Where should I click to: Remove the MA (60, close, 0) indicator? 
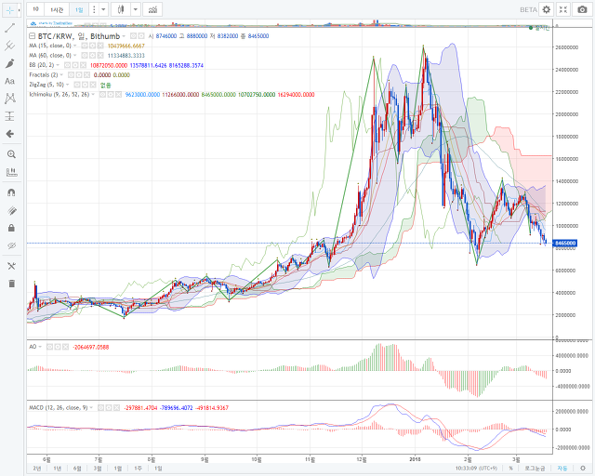coord(100,56)
